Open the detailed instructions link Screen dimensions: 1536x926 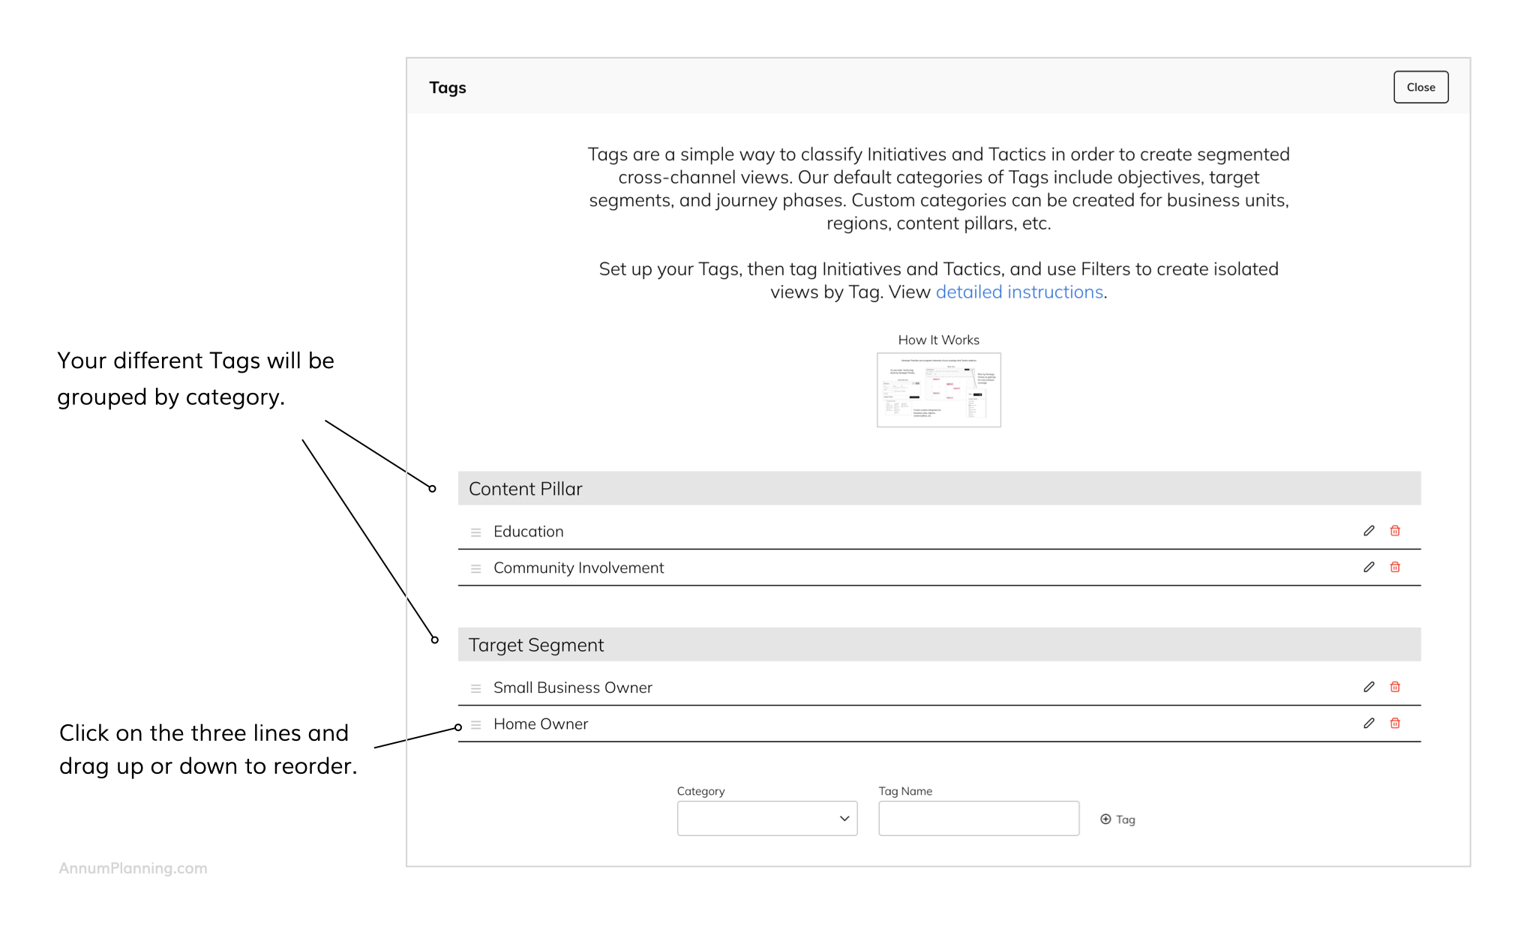[1019, 292]
